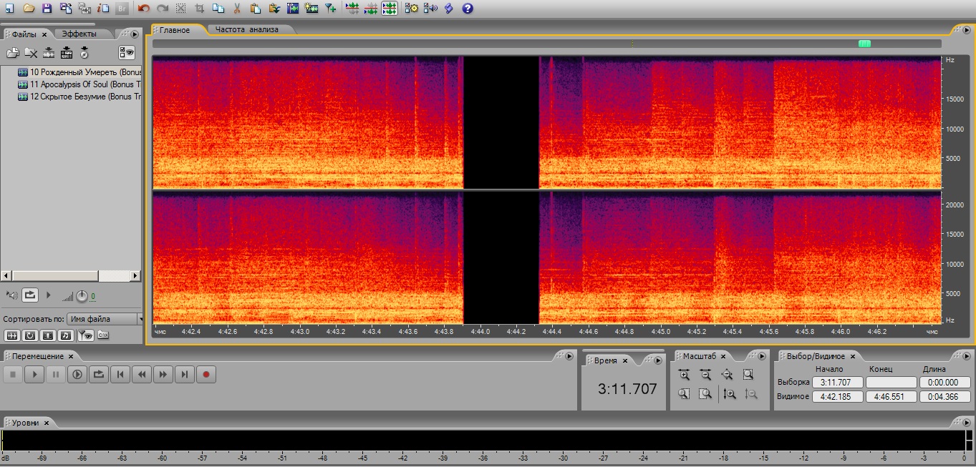
Task: Click the Rewind transport button
Action: (x=142, y=374)
